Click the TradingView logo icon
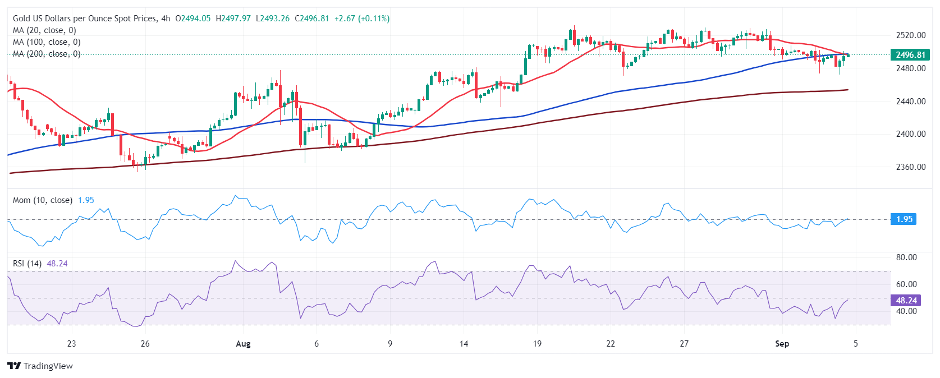This screenshot has width=940, height=378. tap(14, 366)
